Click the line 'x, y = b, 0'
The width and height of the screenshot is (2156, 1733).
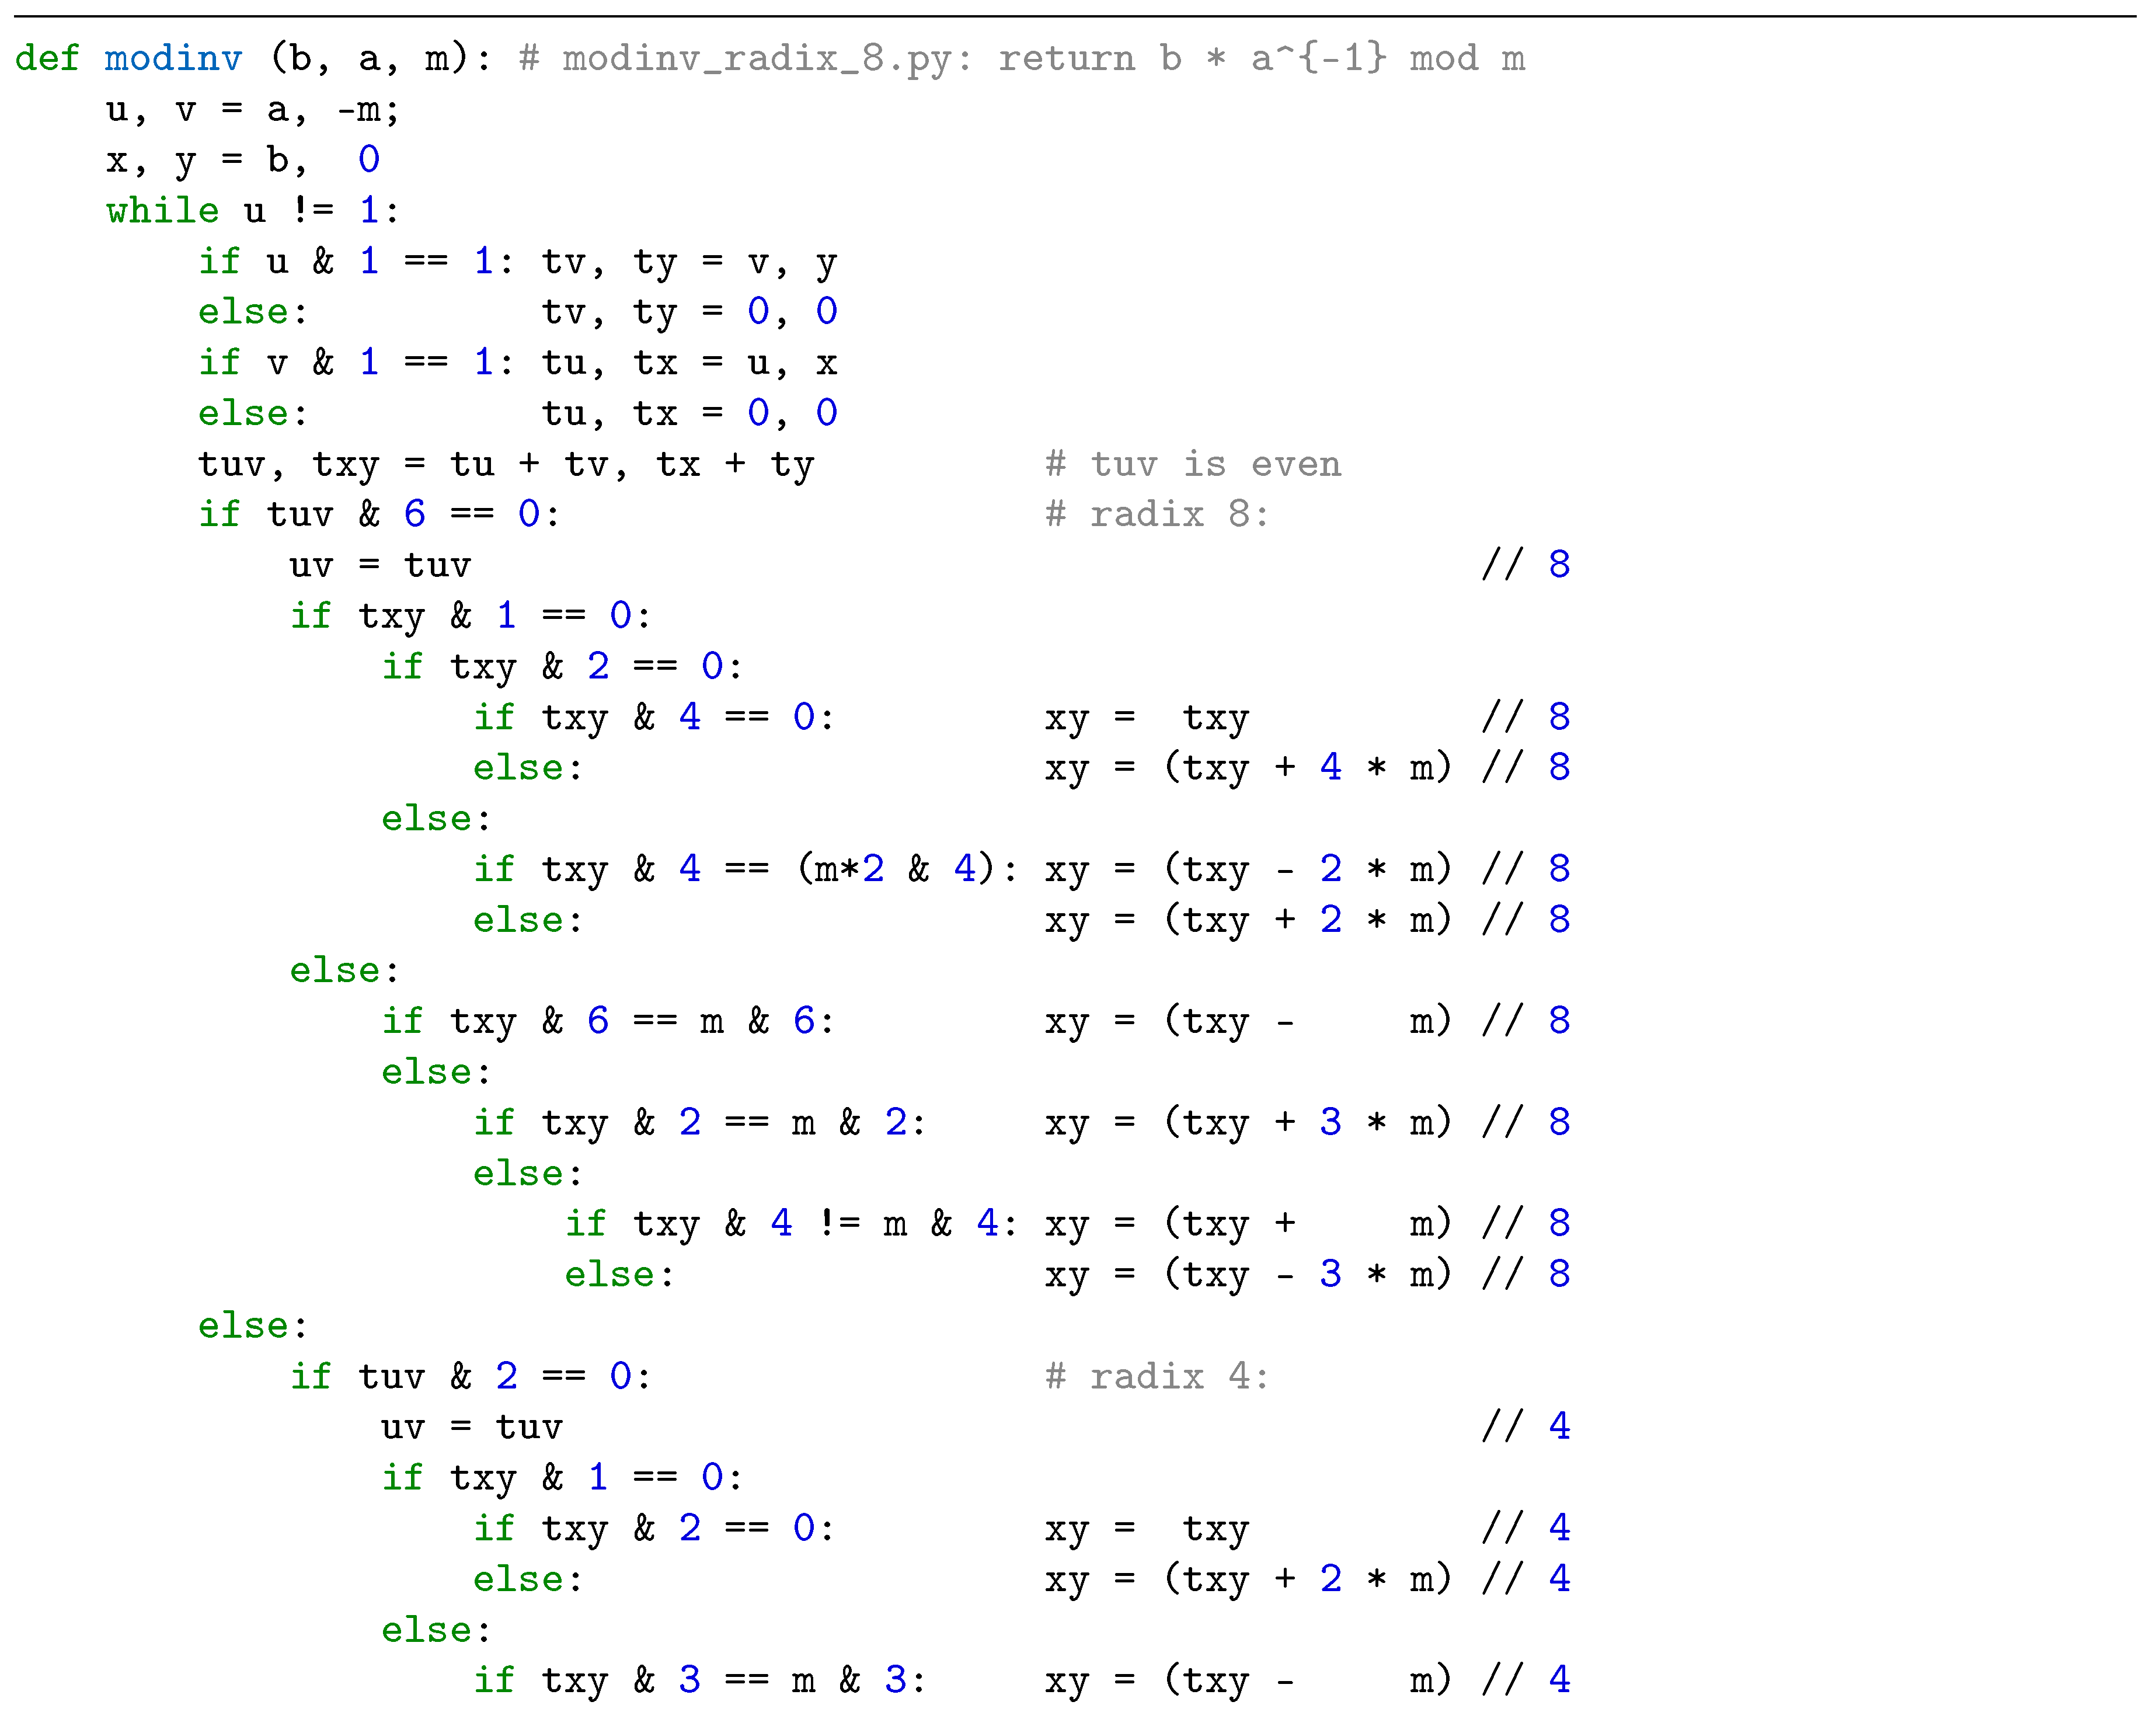(x=243, y=161)
